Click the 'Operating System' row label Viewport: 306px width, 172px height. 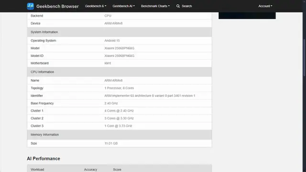tap(44, 41)
